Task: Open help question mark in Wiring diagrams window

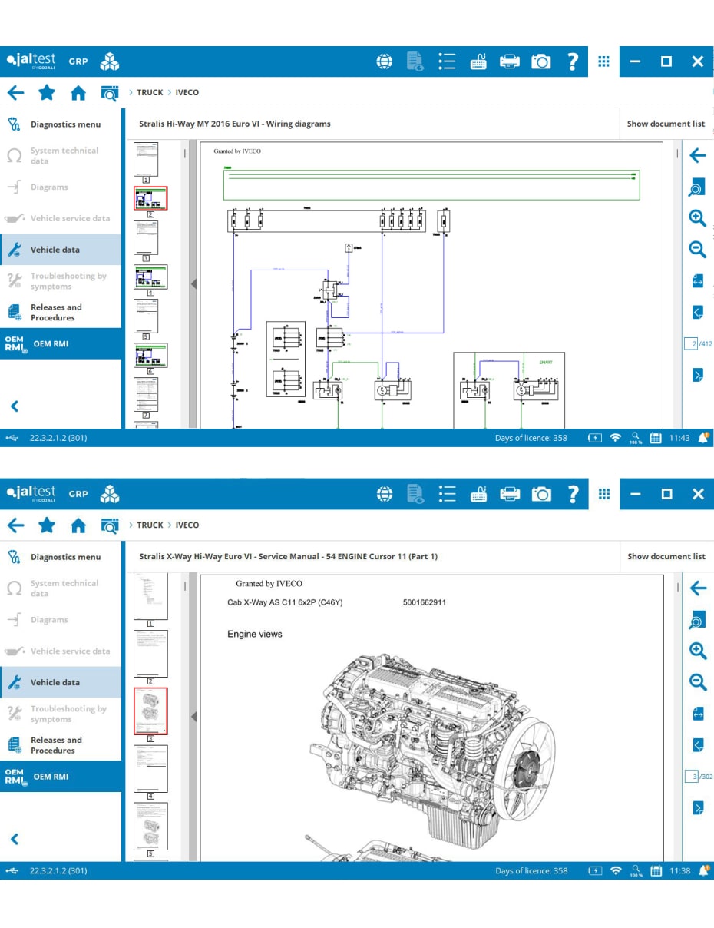Action: (573, 61)
